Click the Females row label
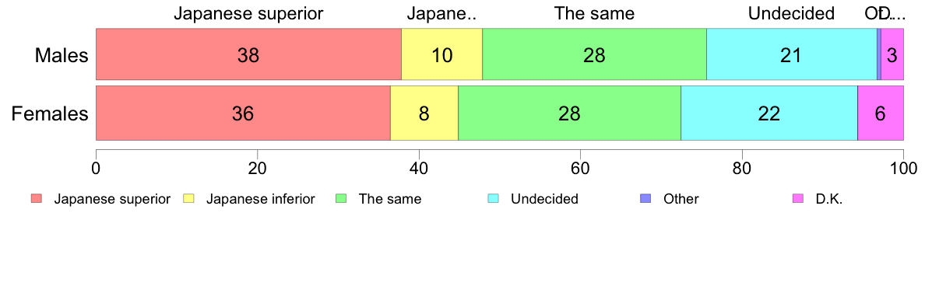Screen dimensions: 925x286 tap(50, 113)
